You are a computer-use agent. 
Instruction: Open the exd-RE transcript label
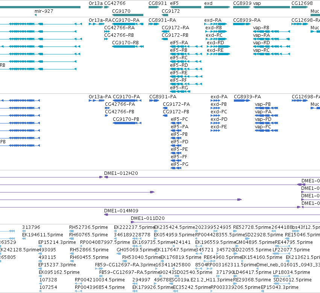[x=215, y=50]
